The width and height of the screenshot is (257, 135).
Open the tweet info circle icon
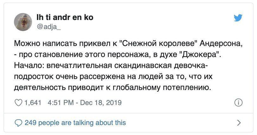click(x=238, y=103)
